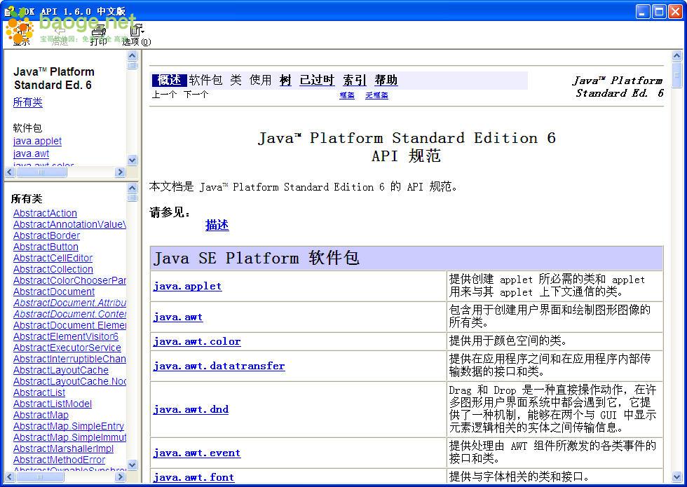
Task: Open the 树 class hierarchy page
Action: coord(285,80)
